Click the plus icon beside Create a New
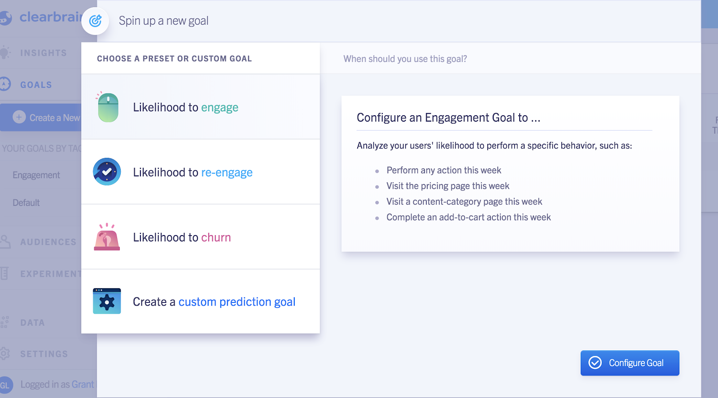 (19, 117)
